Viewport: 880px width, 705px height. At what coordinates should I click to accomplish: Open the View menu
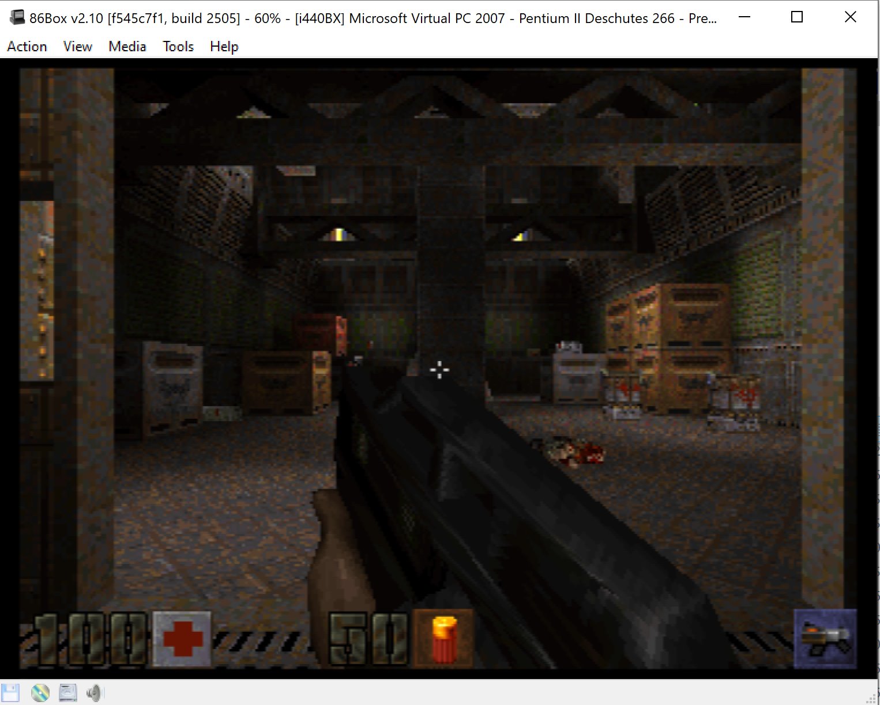[x=78, y=47]
